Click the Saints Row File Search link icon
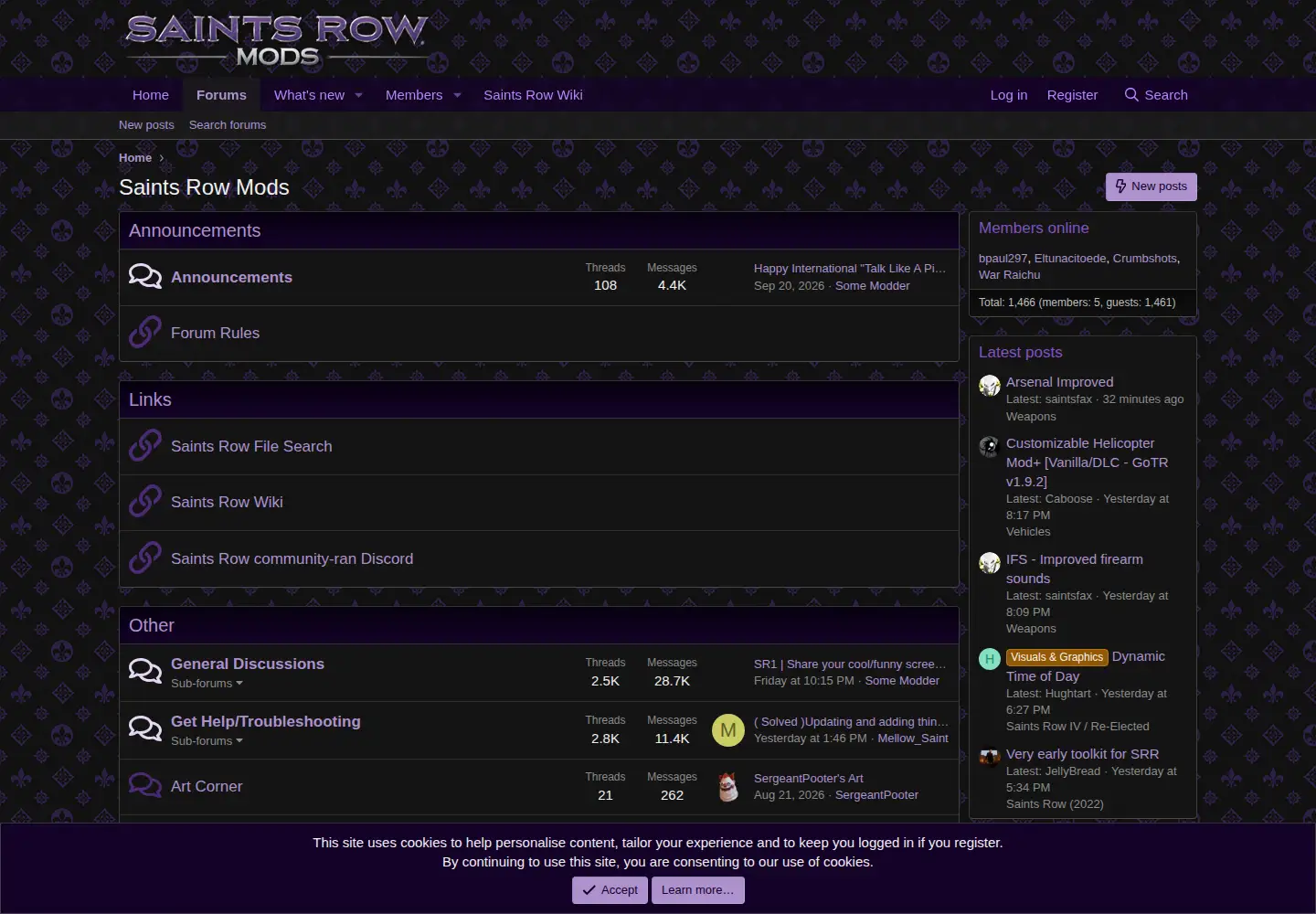1316x914 pixels. pyautogui.click(x=145, y=446)
